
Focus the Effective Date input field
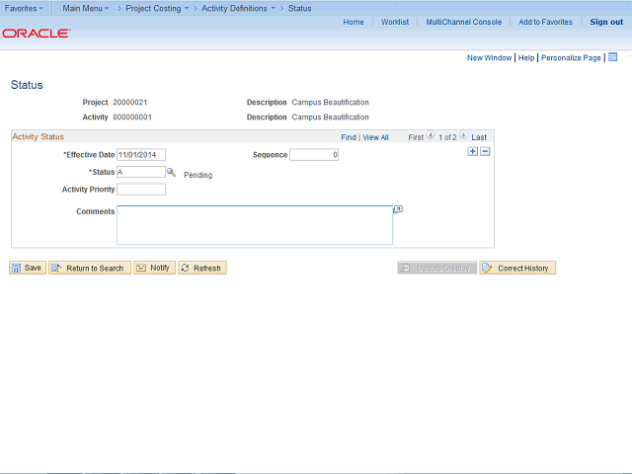tap(141, 155)
